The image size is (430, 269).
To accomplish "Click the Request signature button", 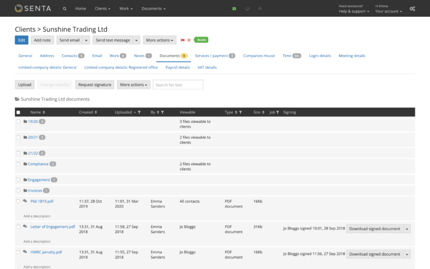I will (x=95, y=85).
